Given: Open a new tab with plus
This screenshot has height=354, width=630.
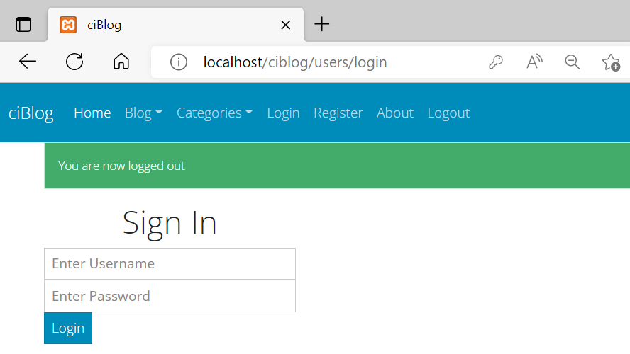Looking at the screenshot, I should pyautogui.click(x=321, y=25).
